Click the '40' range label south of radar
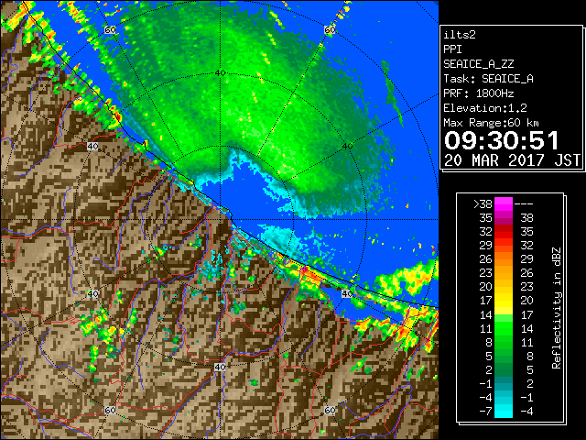Viewport: 586px width, 440px height. (x=220, y=367)
